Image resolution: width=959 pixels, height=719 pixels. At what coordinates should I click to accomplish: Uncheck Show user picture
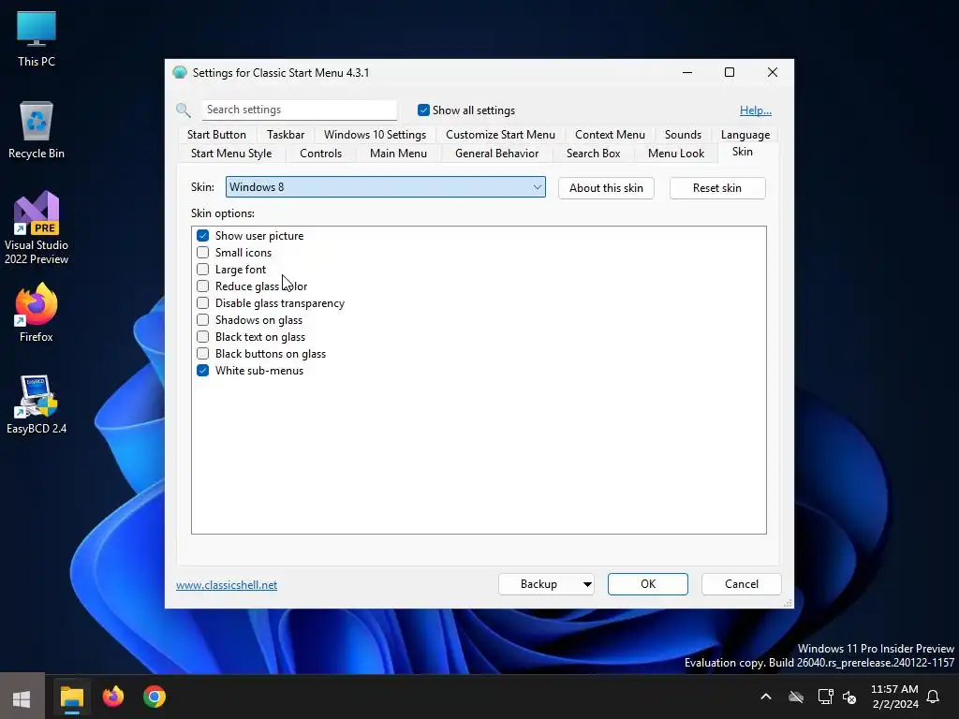(x=203, y=235)
